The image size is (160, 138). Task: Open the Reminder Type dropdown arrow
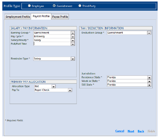pyautogui.click(x=73, y=59)
